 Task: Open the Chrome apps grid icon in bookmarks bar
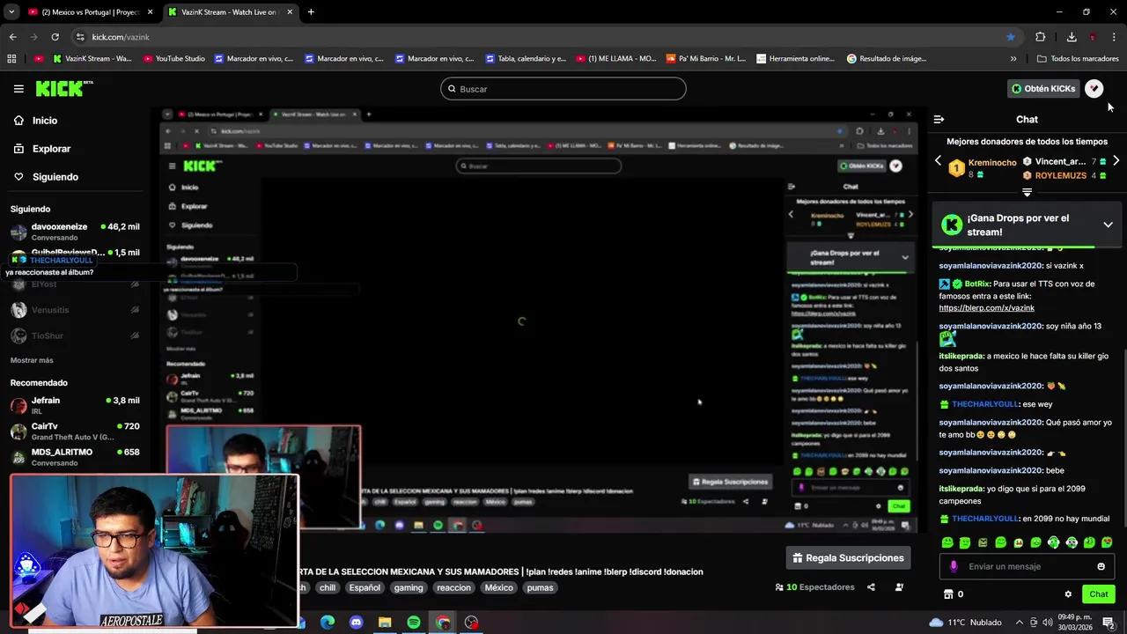point(11,59)
